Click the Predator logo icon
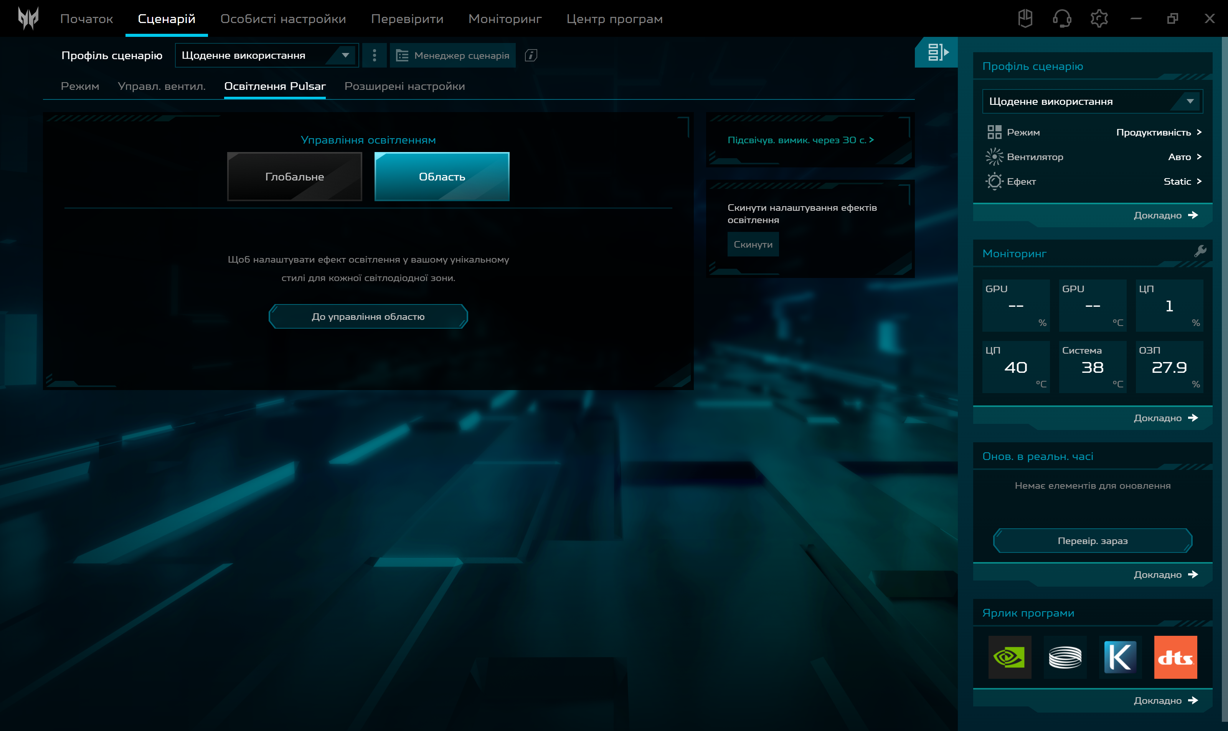Screen dimensions: 1228x731 28,19
